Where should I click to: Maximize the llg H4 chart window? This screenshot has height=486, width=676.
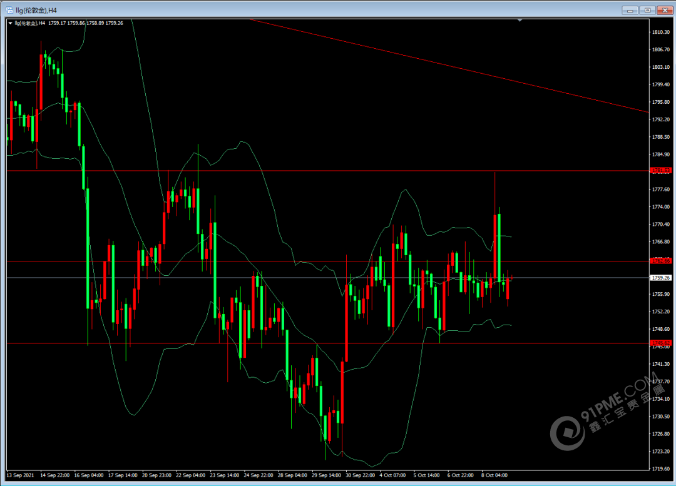point(647,10)
